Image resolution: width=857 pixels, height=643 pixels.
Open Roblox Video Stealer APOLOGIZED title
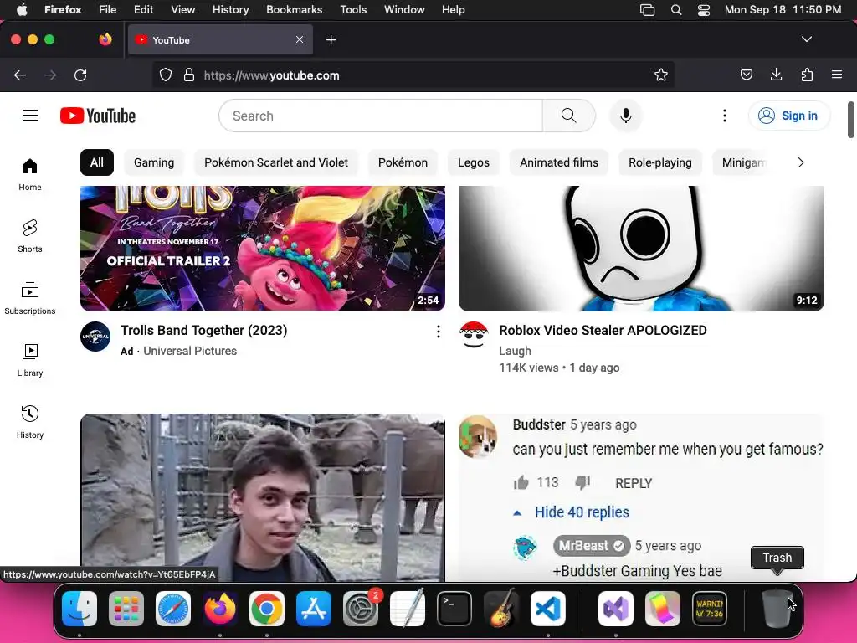603,330
